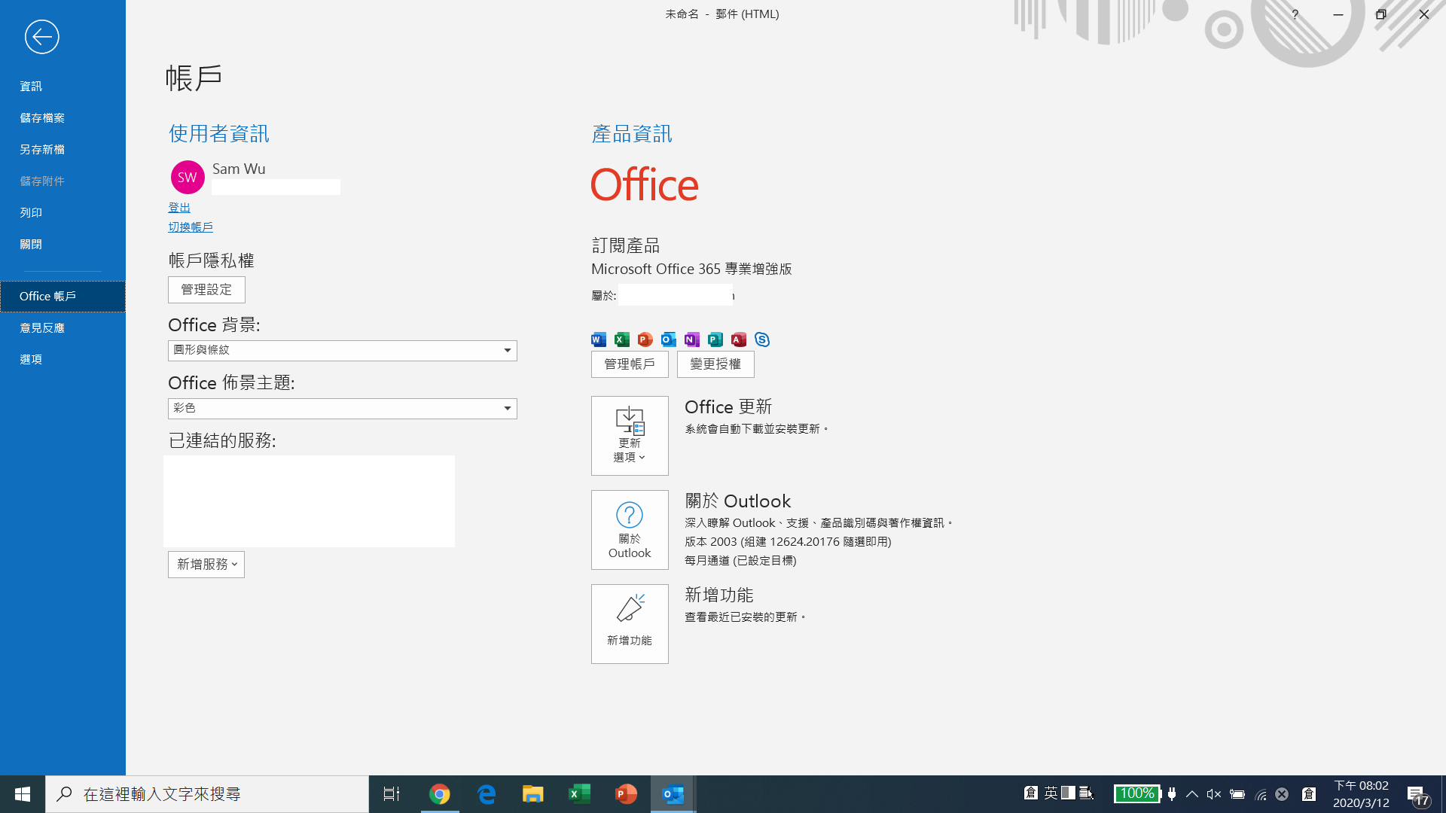
Task: Click the 管理設定 button
Action: (206, 289)
